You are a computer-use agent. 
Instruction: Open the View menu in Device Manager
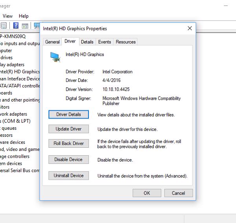coord(8,16)
